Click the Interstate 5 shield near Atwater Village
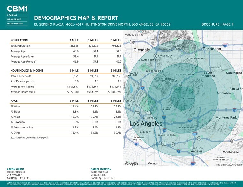The height and width of the screenshot is (187, 243). [143, 88]
